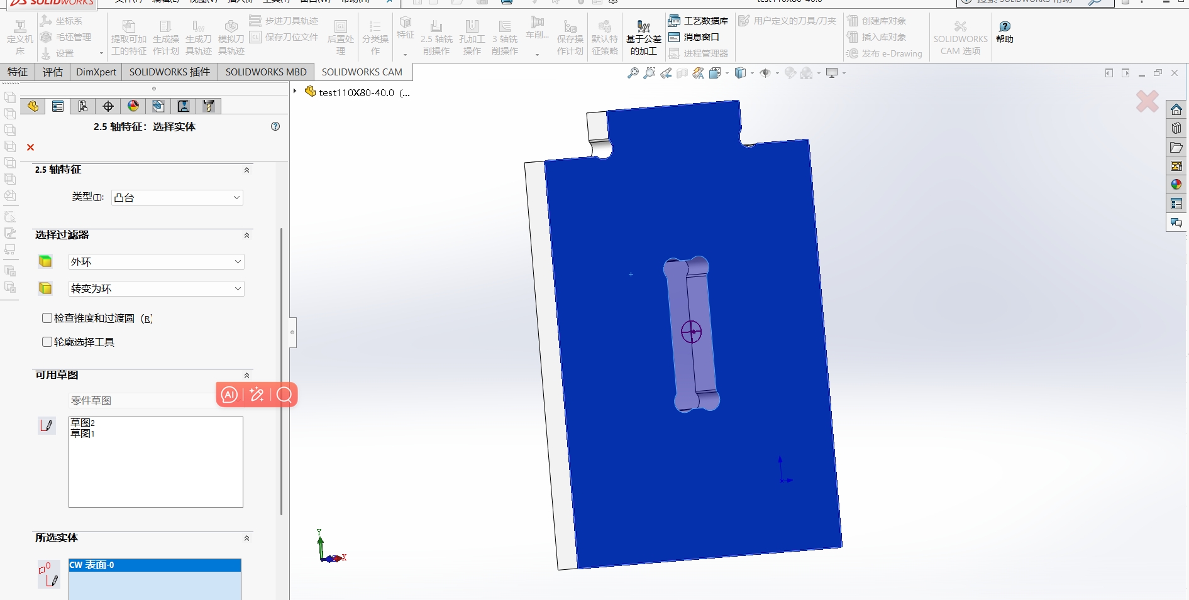Open the PropertyManager tab icon

pyautogui.click(x=58, y=106)
